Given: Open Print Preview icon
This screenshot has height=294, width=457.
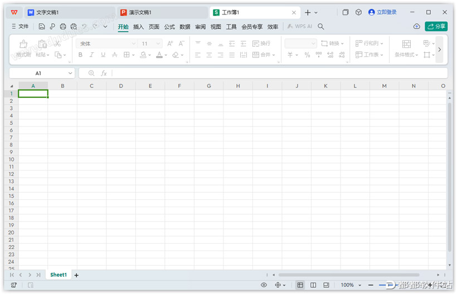Looking at the screenshot, I should click(x=74, y=27).
